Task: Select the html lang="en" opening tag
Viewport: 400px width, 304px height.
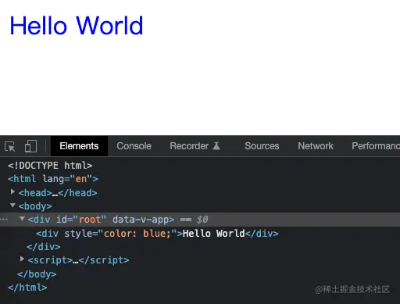Action: (x=53, y=179)
